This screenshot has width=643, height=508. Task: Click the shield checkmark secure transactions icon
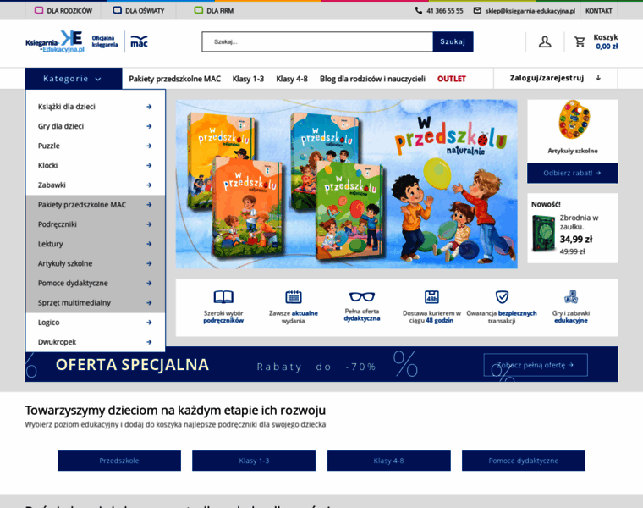coord(502,296)
